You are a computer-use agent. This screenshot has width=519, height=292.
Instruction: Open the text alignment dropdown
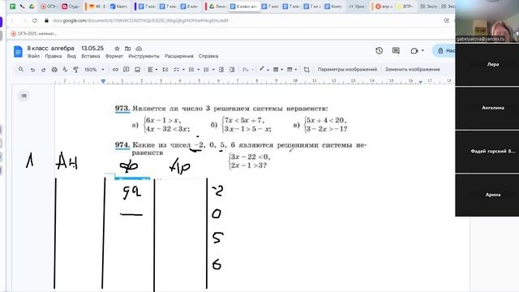(x=152, y=70)
